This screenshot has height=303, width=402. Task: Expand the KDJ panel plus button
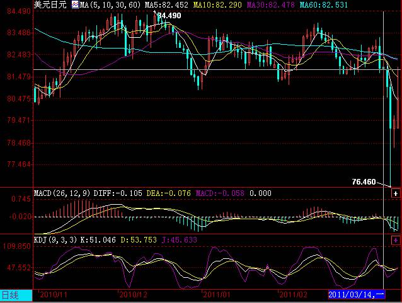(396, 240)
